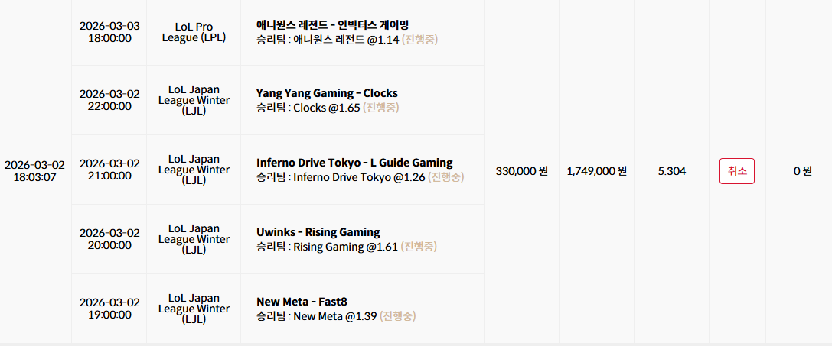Click the 2026-03-03 18:00:00 match time
This screenshot has height=346, width=832.
pos(109,32)
